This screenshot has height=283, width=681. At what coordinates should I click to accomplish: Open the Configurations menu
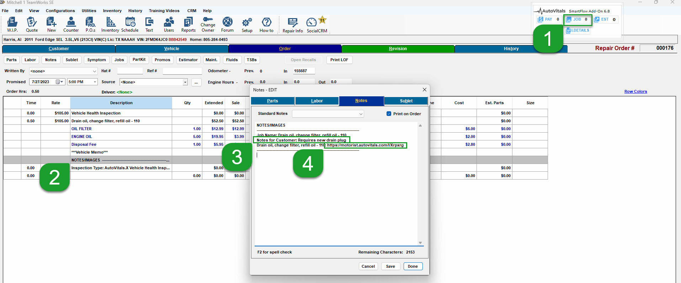click(x=60, y=11)
